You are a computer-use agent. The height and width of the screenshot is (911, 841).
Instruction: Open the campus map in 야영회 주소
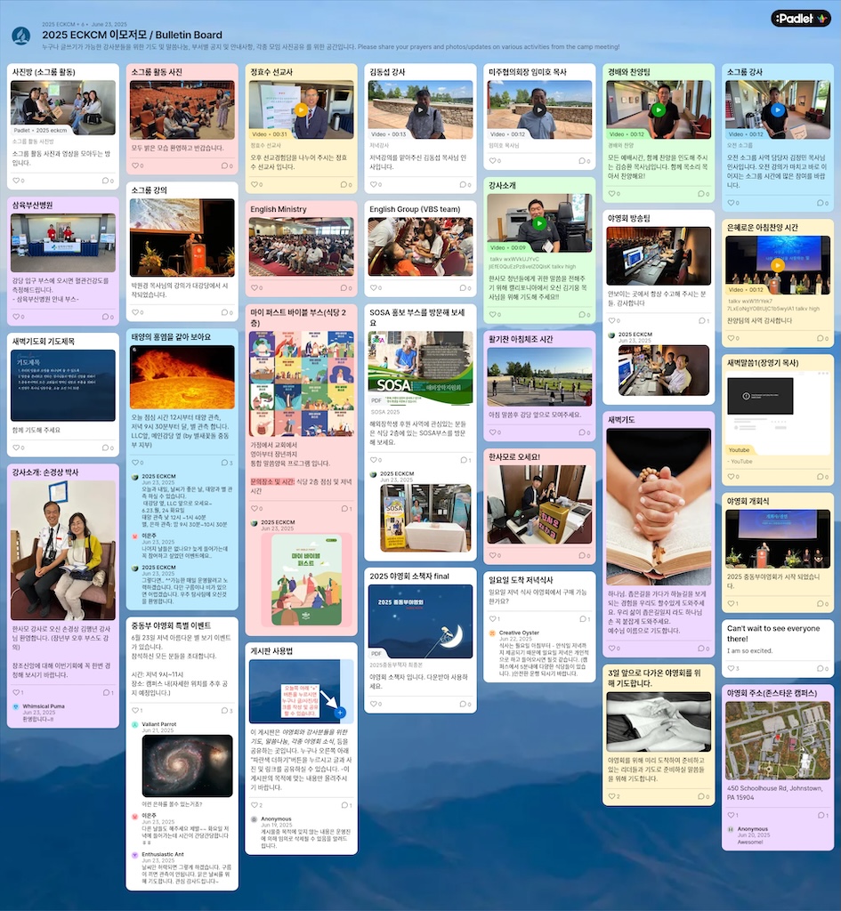[x=778, y=740]
